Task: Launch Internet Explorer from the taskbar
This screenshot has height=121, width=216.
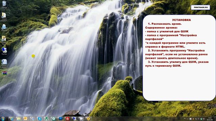Action: coord(12,119)
